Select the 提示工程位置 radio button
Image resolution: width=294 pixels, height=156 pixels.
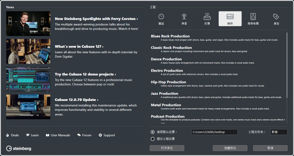pos(153,139)
